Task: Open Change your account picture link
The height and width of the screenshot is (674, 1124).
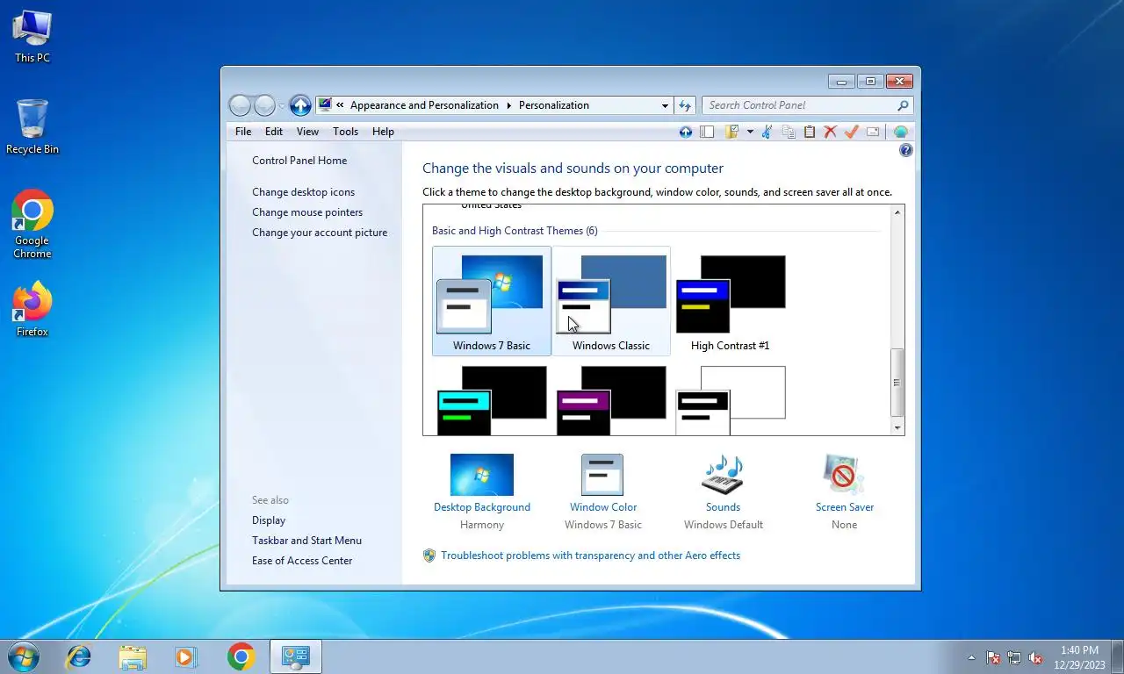Action: pos(320,233)
